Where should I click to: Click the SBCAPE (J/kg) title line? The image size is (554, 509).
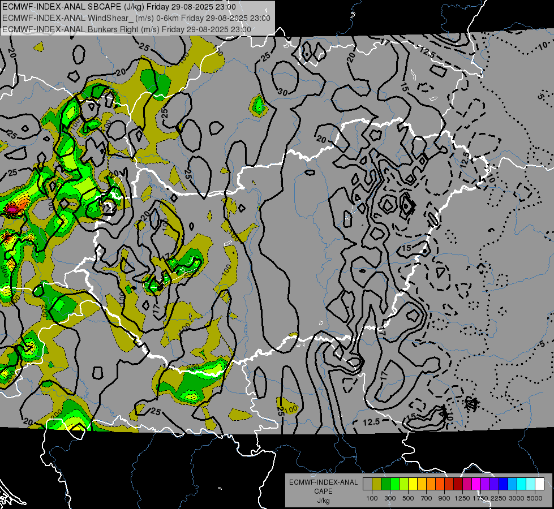pyautogui.click(x=119, y=7)
